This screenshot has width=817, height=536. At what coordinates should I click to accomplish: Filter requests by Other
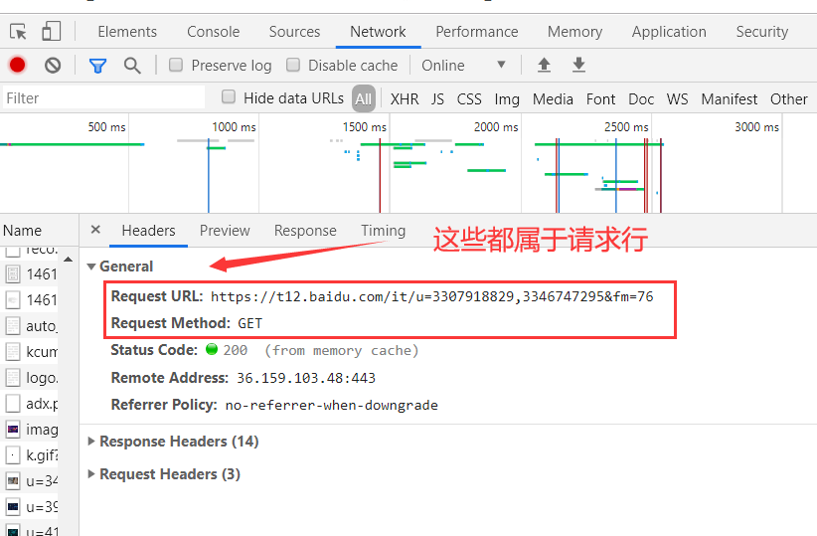[x=789, y=99]
